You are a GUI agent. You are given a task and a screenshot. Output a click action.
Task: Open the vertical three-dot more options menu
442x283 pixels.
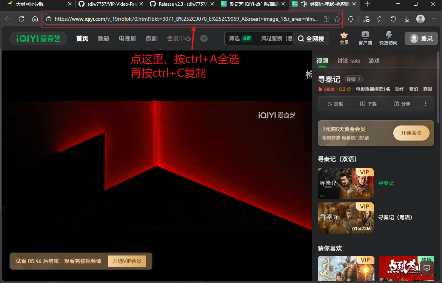tap(426, 104)
